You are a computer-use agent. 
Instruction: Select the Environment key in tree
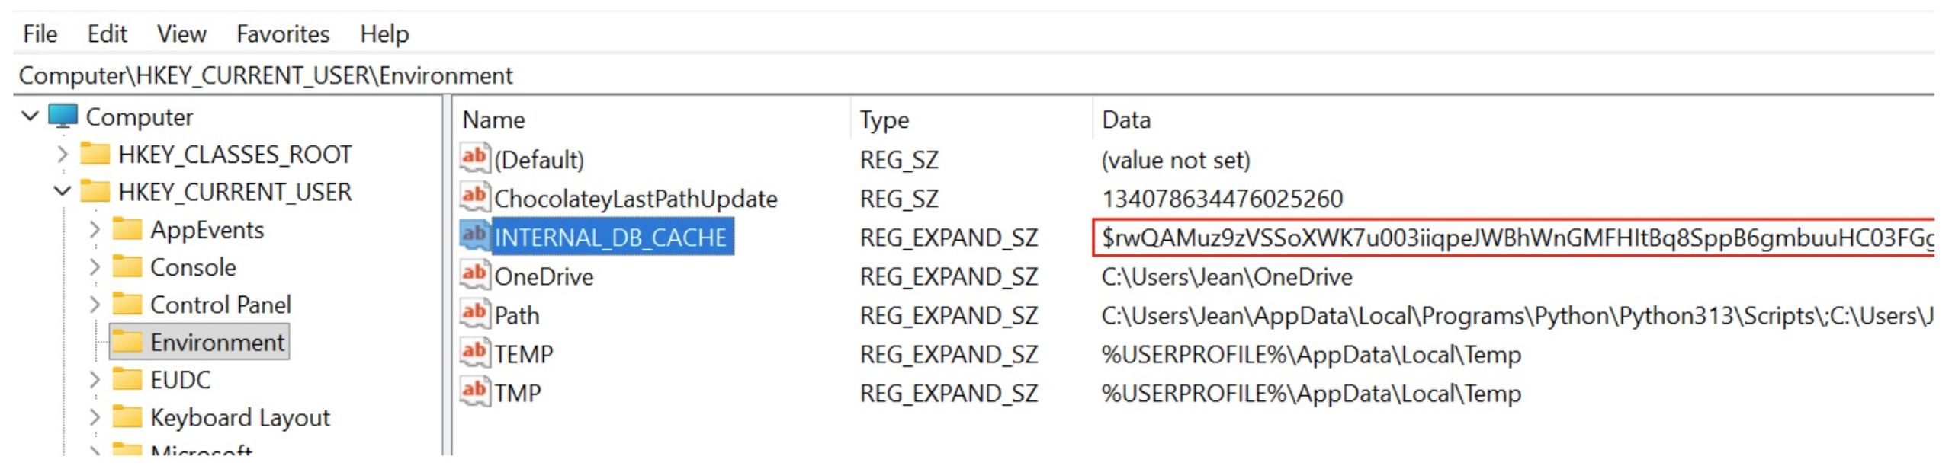click(x=217, y=343)
